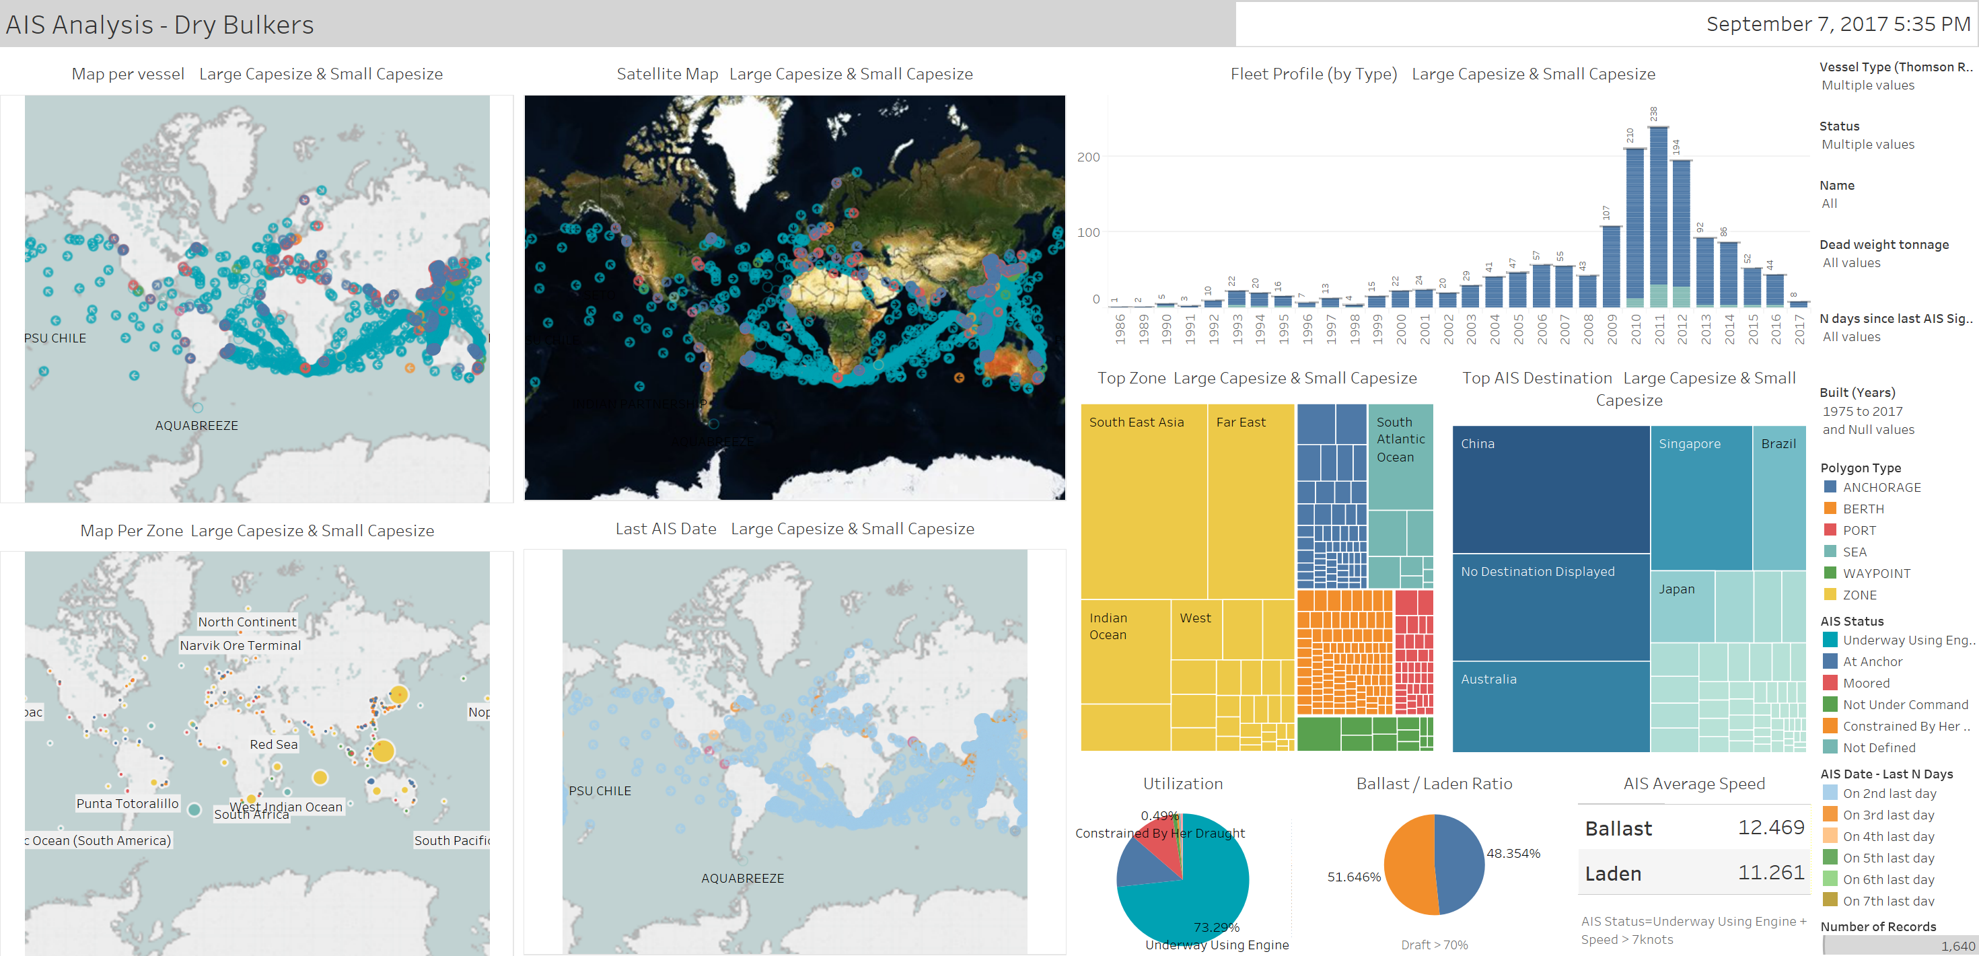1979x956 pixels.
Task: Select On 6th last day legend entry
Action: tap(1879, 880)
